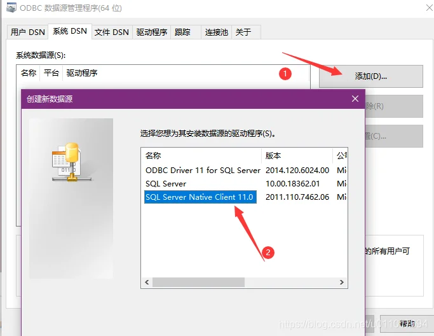Select SQL Server Native Client 11.0
This screenshot has width=434, height=336.
coord(200,197)
